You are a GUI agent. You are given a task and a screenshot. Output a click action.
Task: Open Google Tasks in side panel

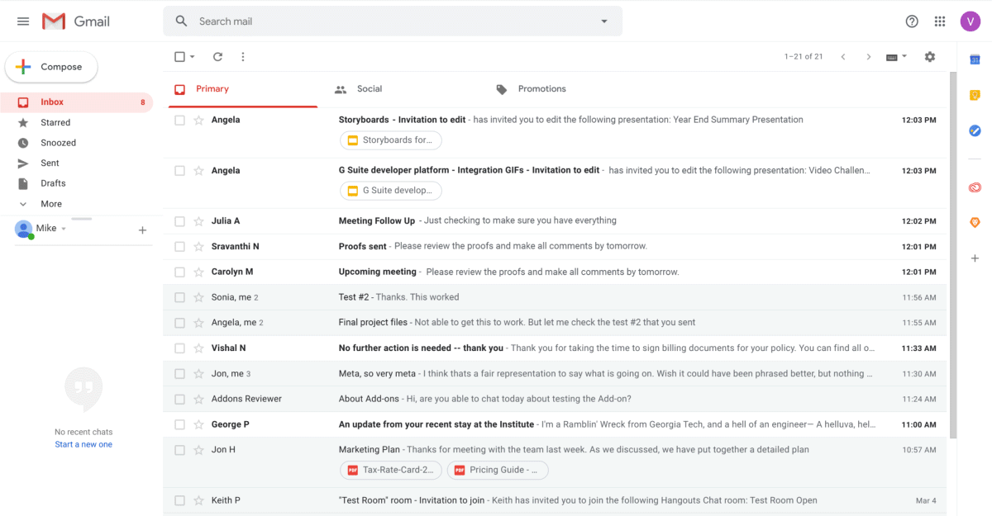coord(975,130)
